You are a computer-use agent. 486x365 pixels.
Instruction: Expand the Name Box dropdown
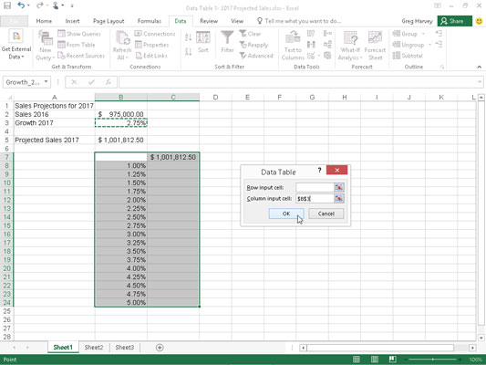tap(46, 82)
